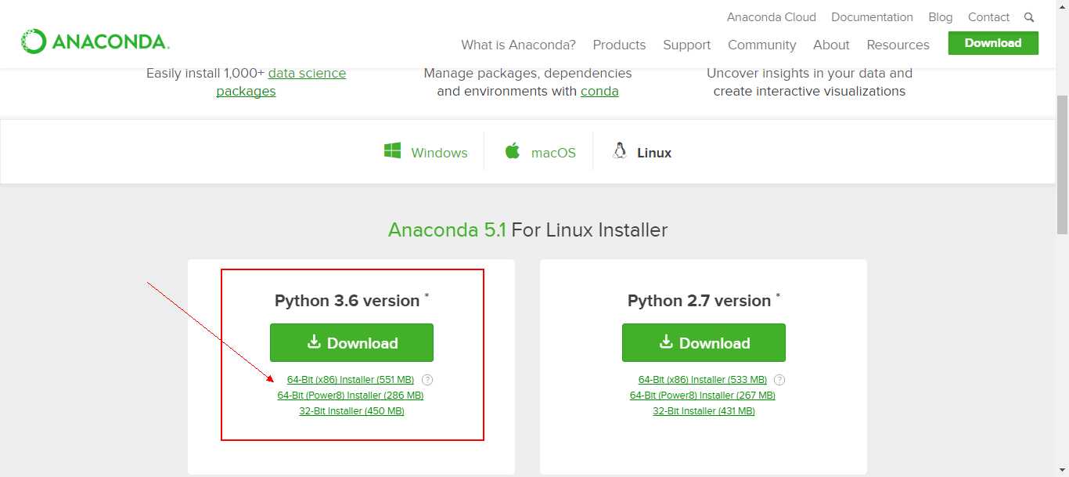
Task: Open What is Anaconda? menu
Action: (518, 45)
